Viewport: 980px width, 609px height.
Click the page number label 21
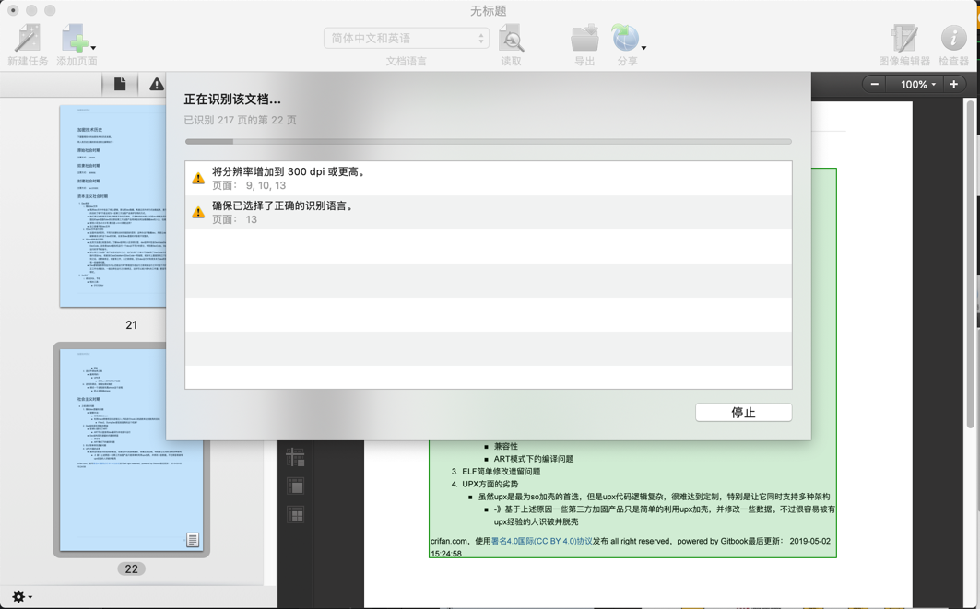tap(131, 325)
